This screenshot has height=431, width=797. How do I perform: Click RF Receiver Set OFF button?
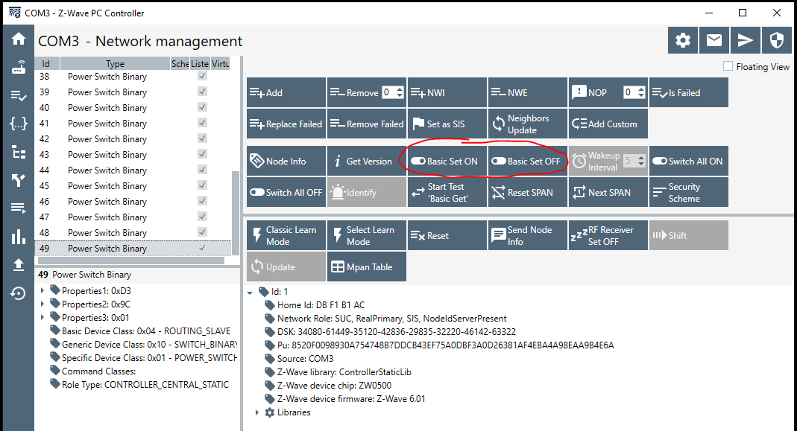[x=608, y=235]
